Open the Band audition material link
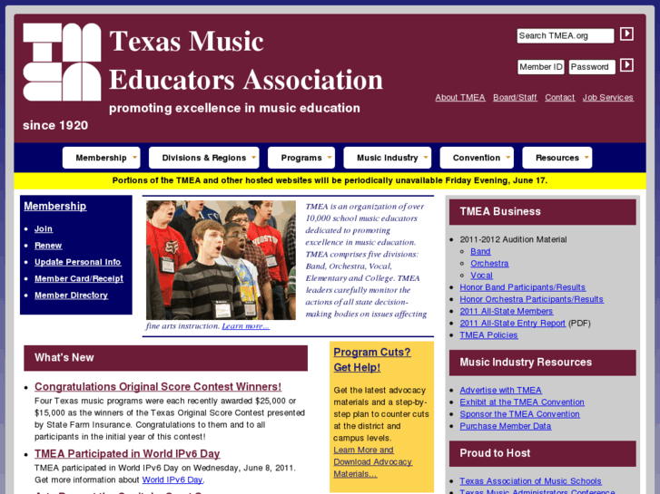The image size is (660, 494). pos(480,251)
